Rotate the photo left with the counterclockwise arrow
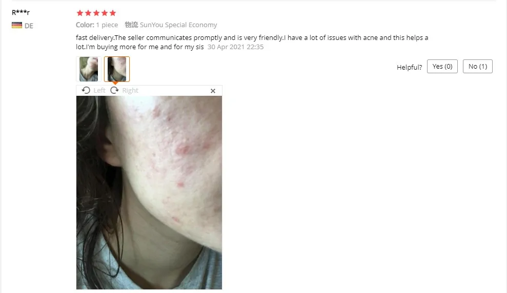 [x=86, y=91]
